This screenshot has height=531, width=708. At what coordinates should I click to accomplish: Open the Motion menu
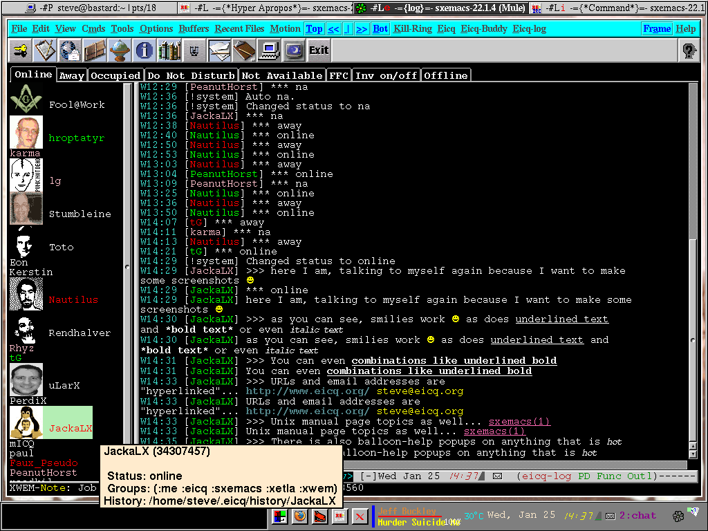coord(285,29)
